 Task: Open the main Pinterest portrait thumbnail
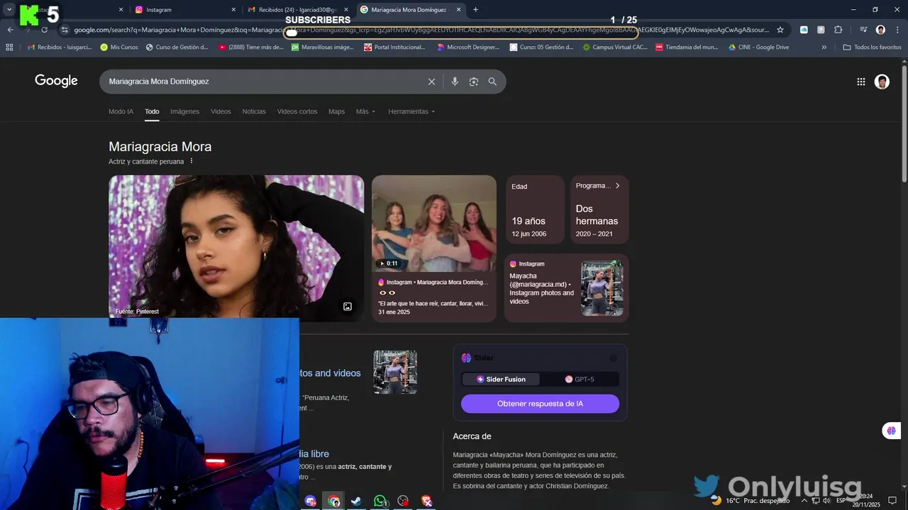click(x=236, y=249)
